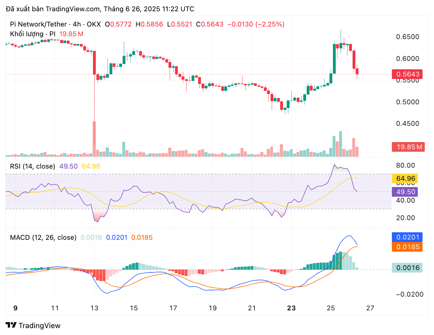Click the RSI (14, close) indicator label

(32, 166)
